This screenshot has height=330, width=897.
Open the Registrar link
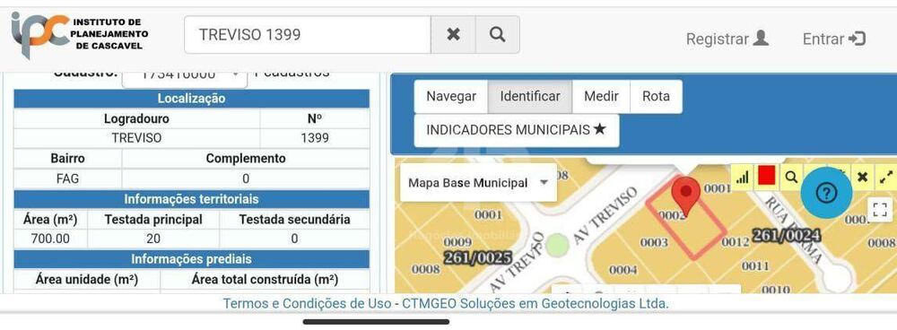[x=727, y=39]
